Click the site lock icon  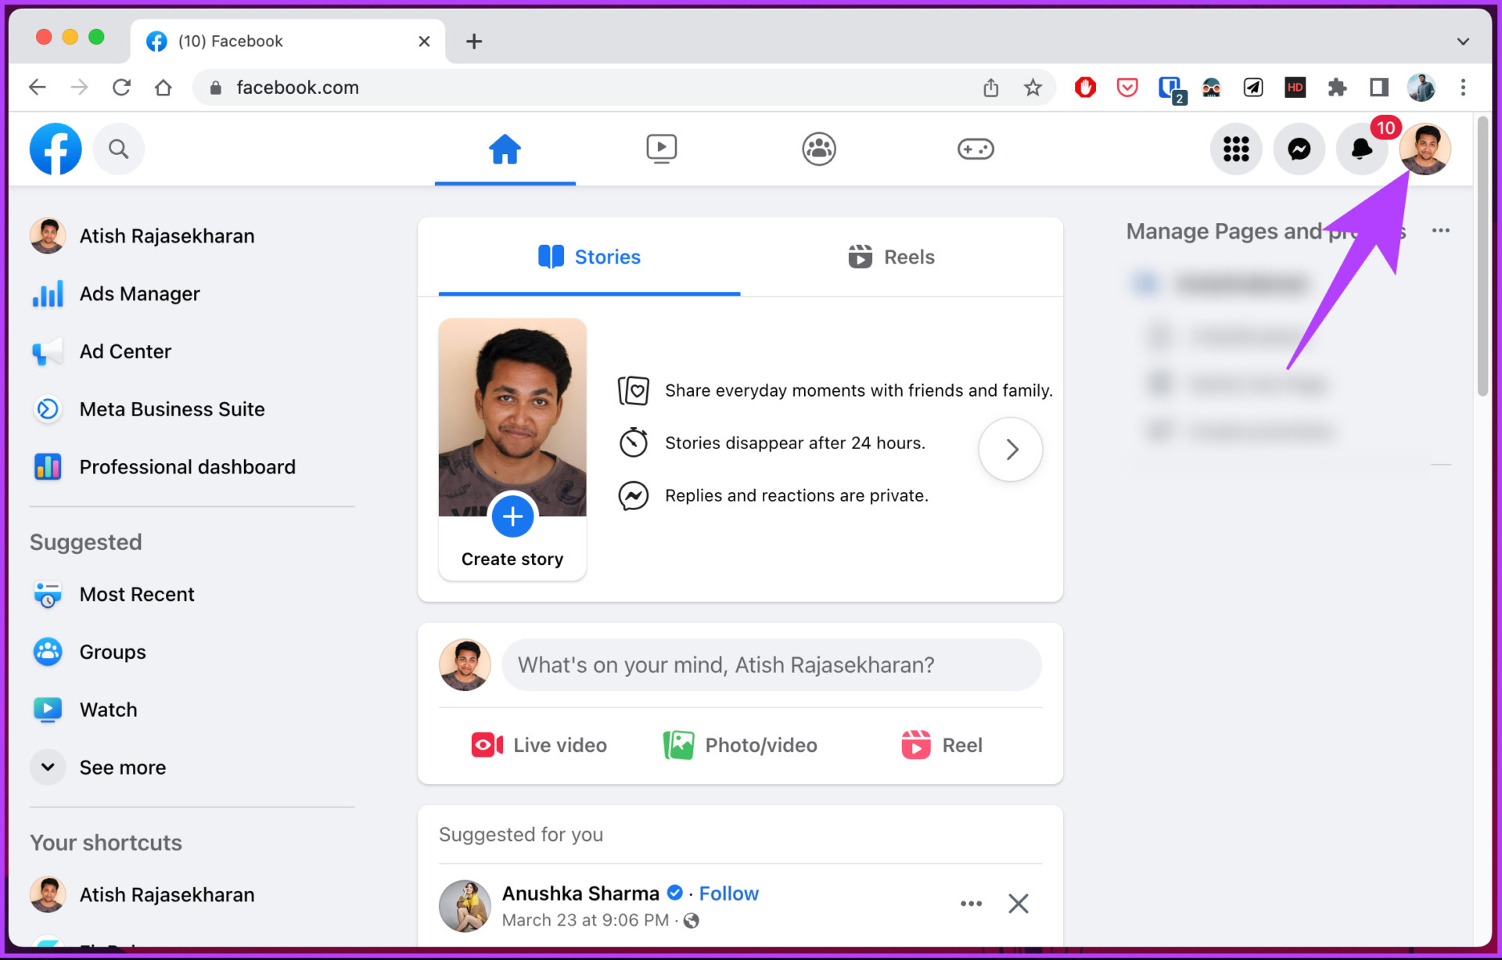[x=216, y=88]
